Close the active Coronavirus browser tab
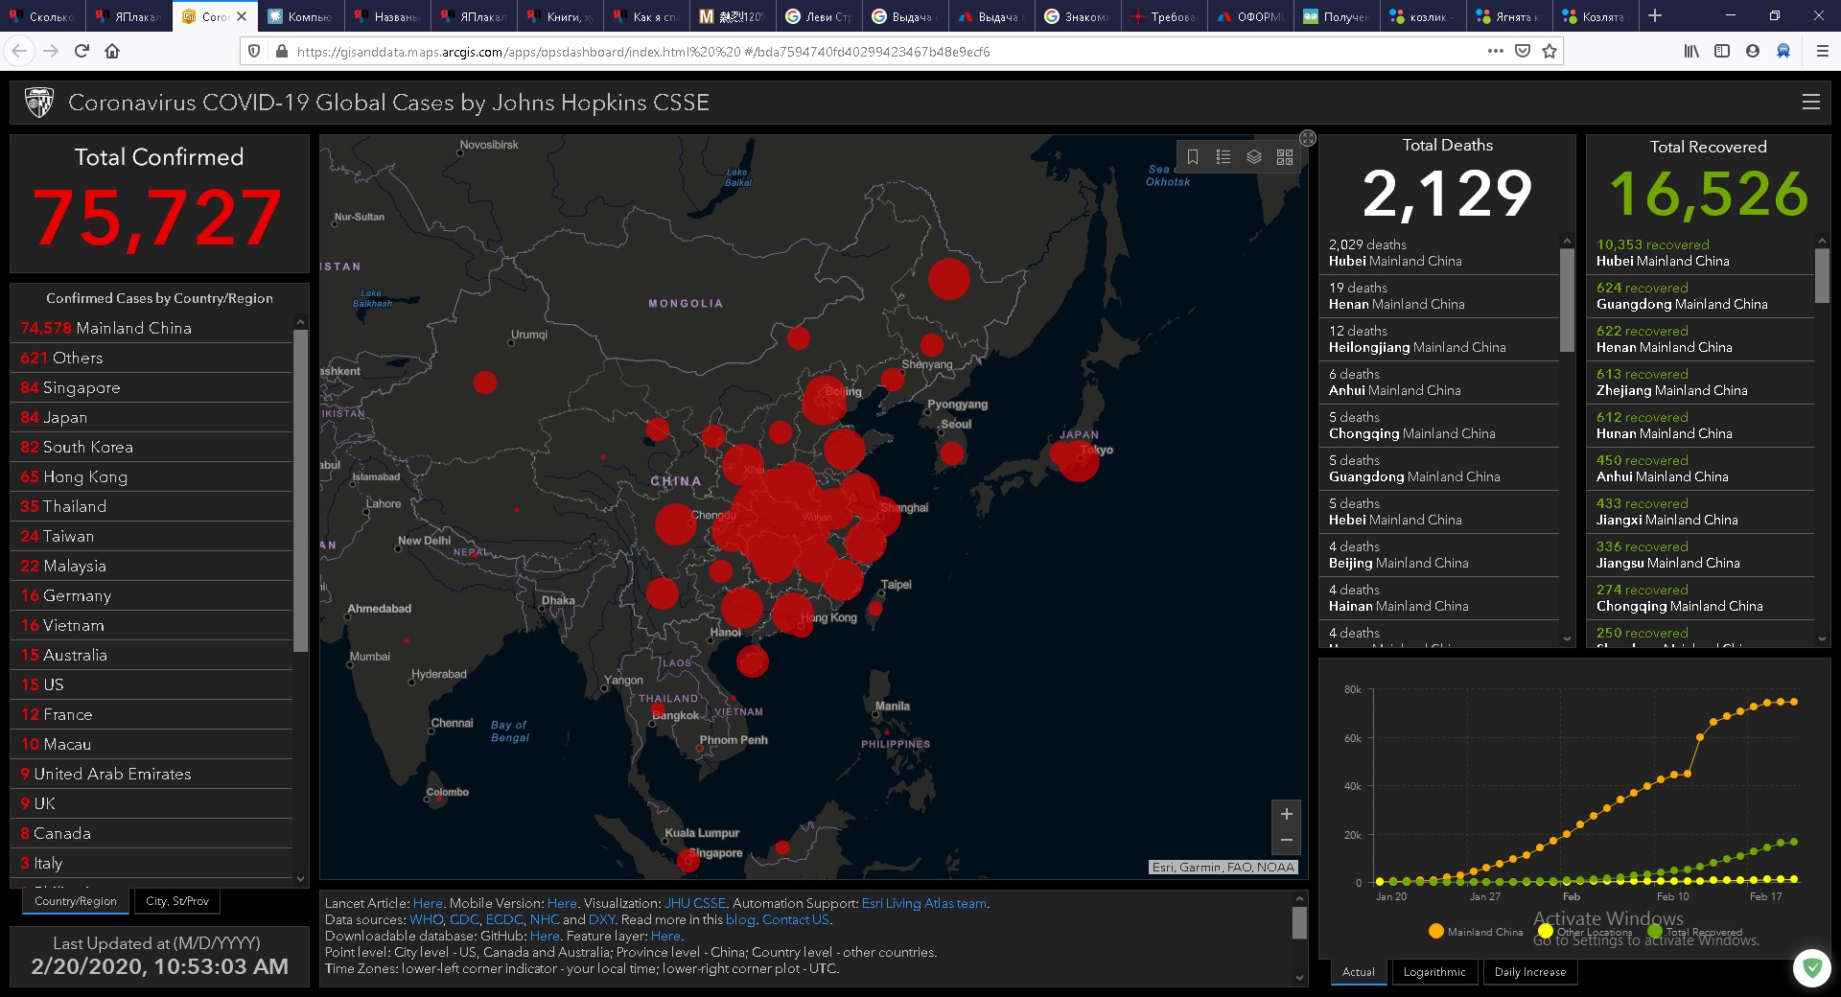Image resolution: width=1841 pixels, height=997 pixels. (242, 16)
